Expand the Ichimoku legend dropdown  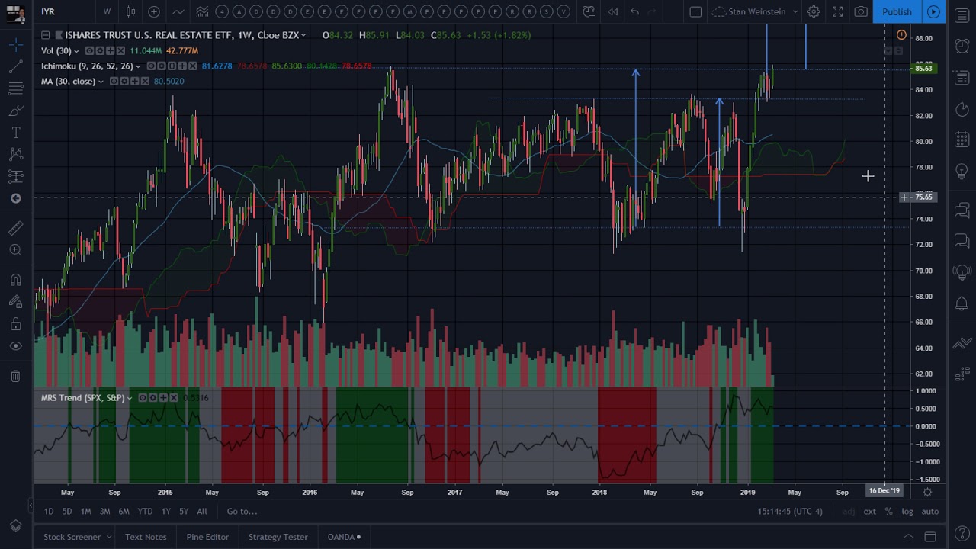pyautogui.click(x=139, y=66)
